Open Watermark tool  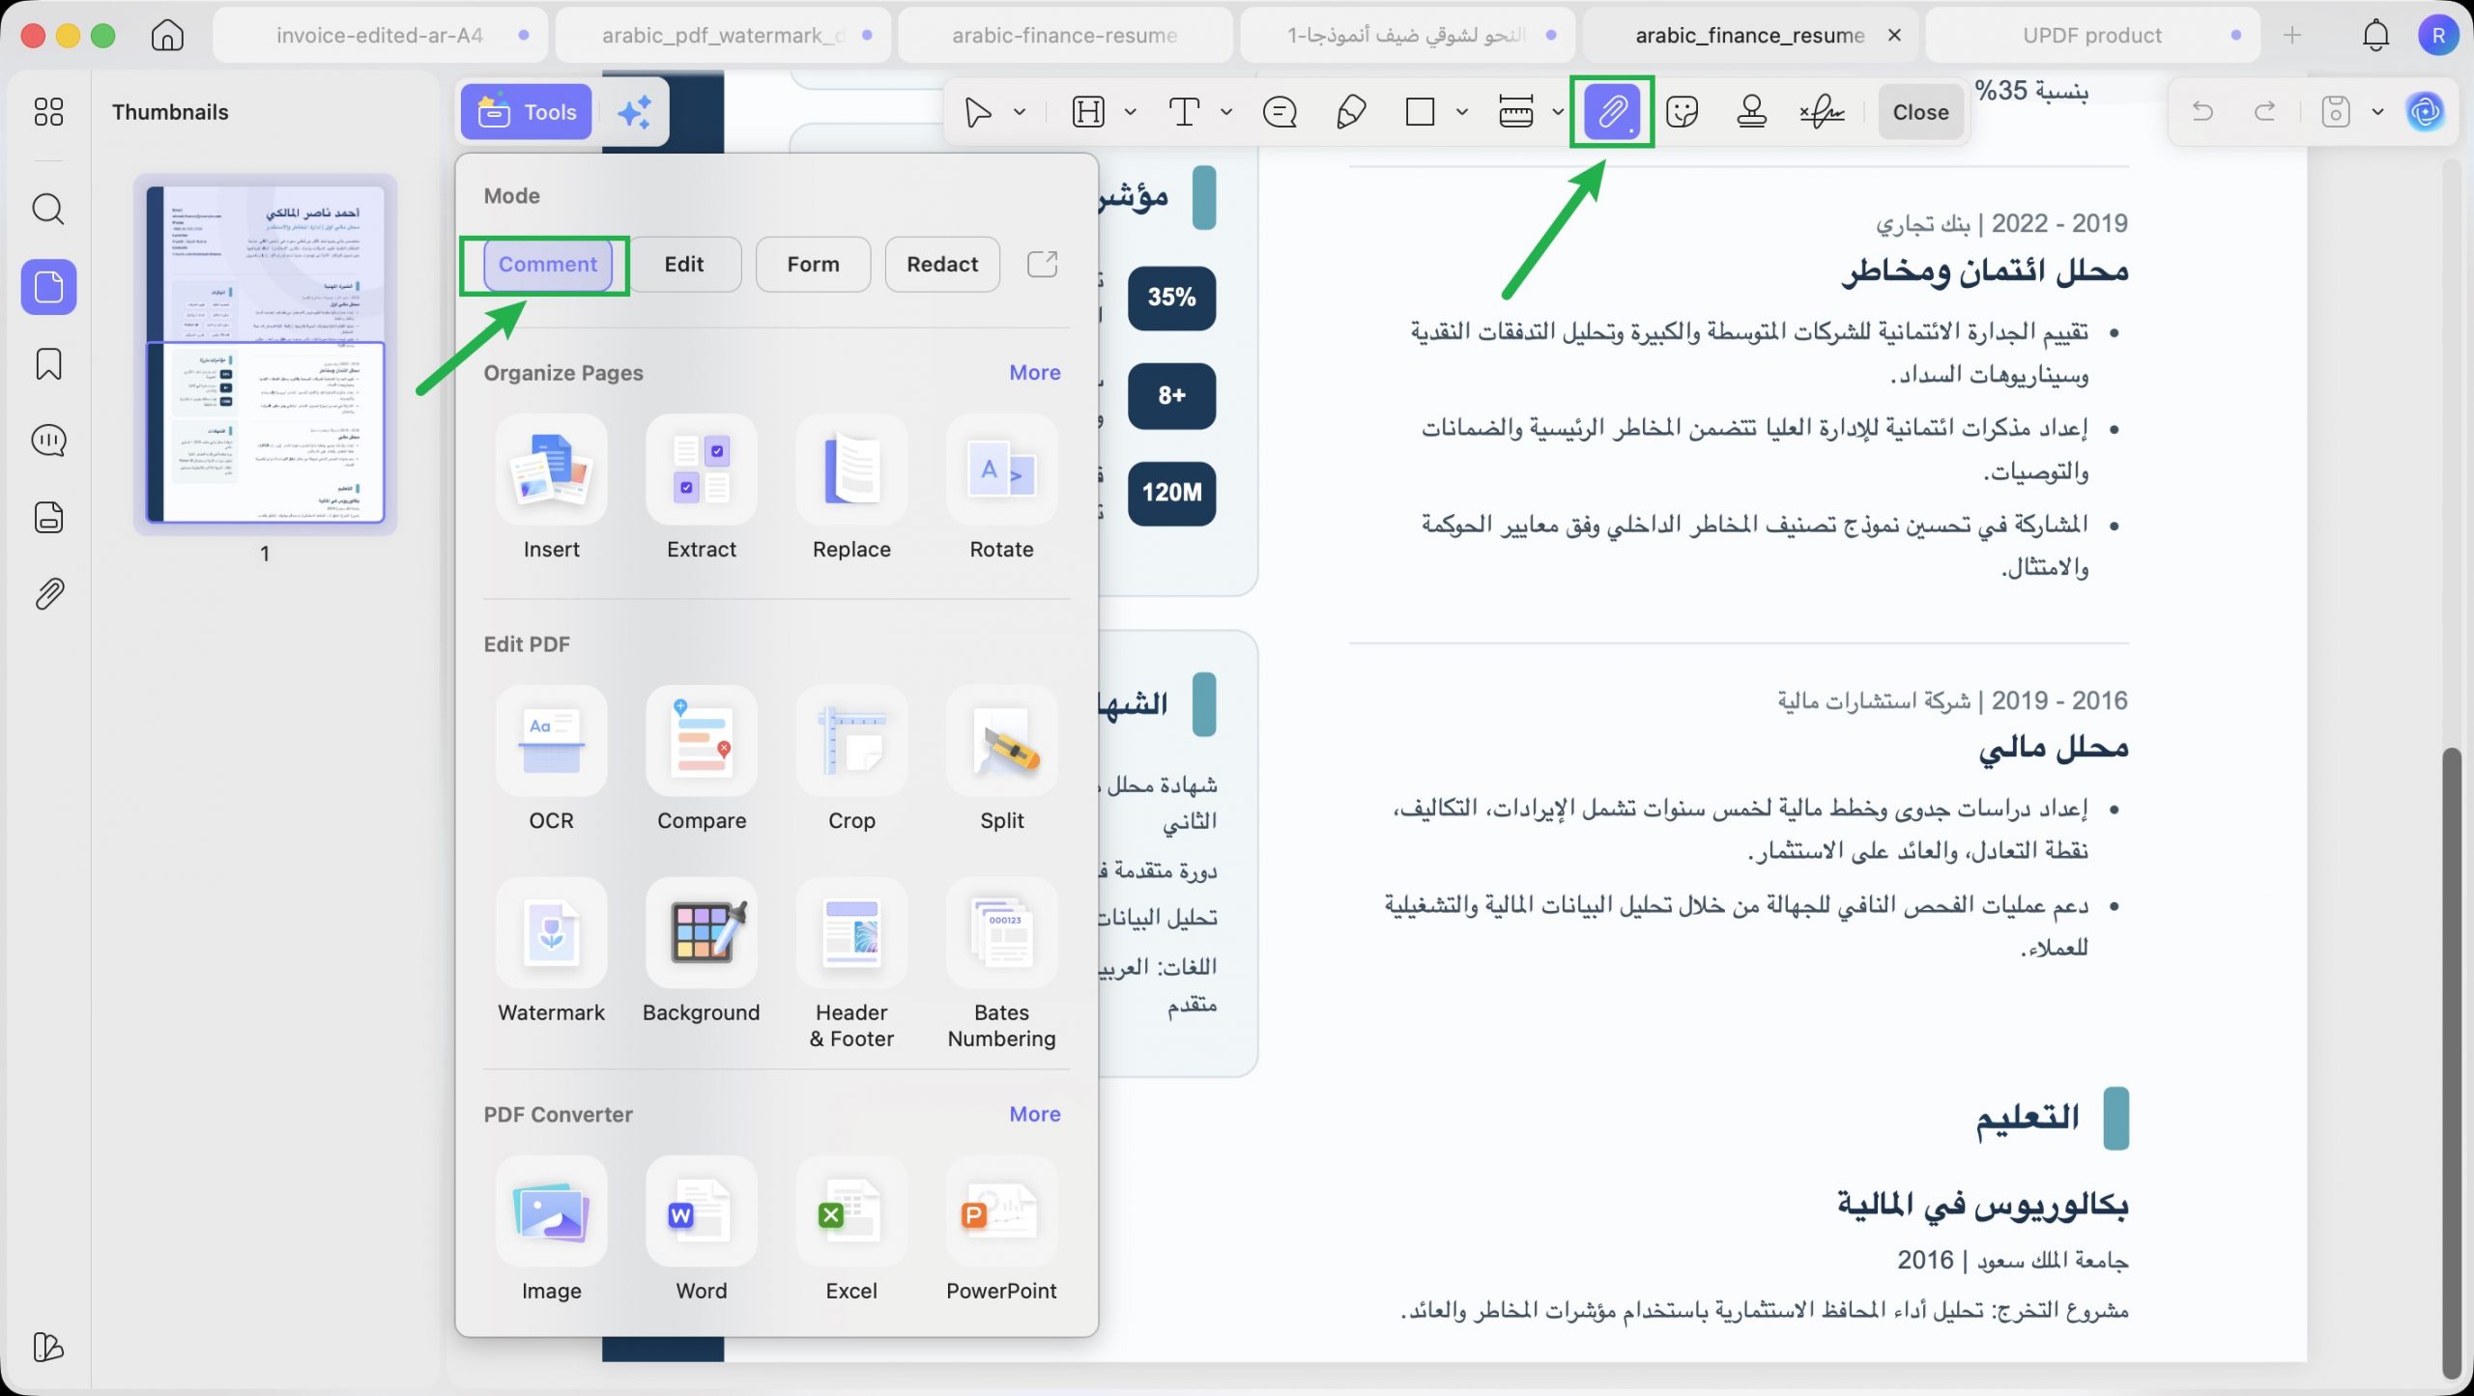tap(551, 952)
